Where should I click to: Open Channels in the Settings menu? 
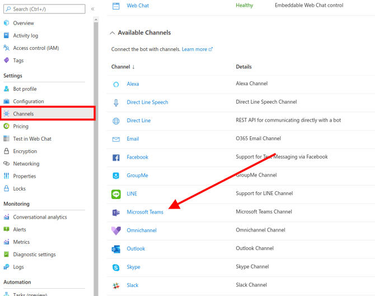pyautogui.click(x=24, y=114)
